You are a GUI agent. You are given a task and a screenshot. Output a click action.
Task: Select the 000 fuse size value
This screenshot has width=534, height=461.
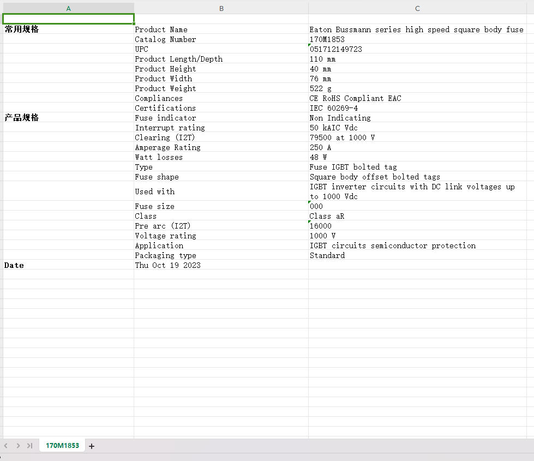point(417,206)
